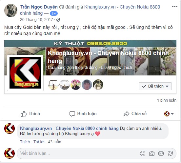This screenshot has width=181, height=163.
Task: Click the Trả lời reply link
Action: click(39, 142)
